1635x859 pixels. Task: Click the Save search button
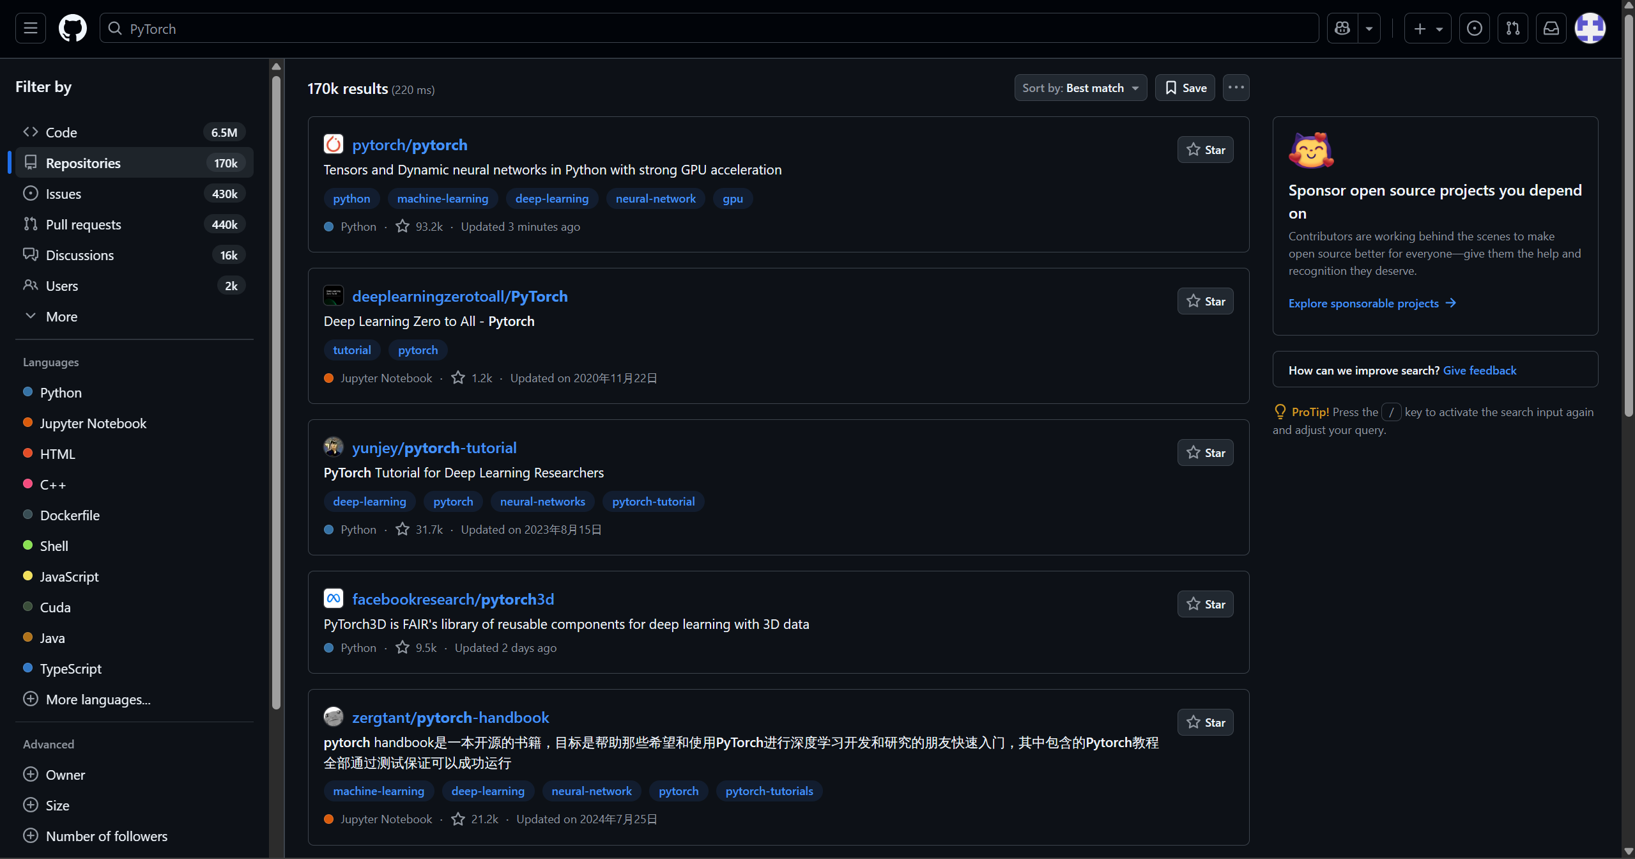pyautogui.click(x=1185, y=88)
